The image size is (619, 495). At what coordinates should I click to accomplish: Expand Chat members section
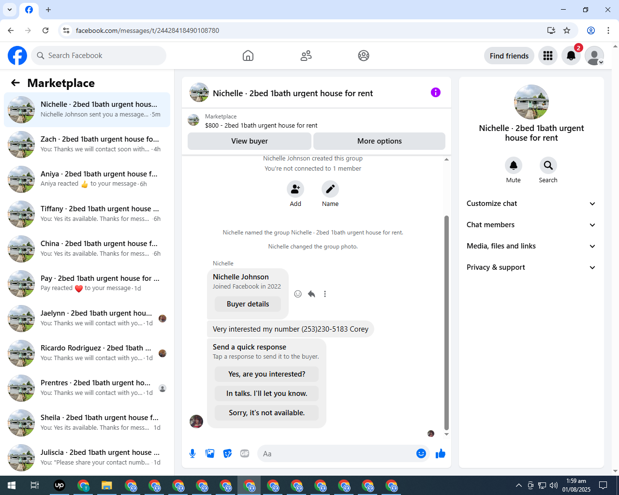pos(531,225)
